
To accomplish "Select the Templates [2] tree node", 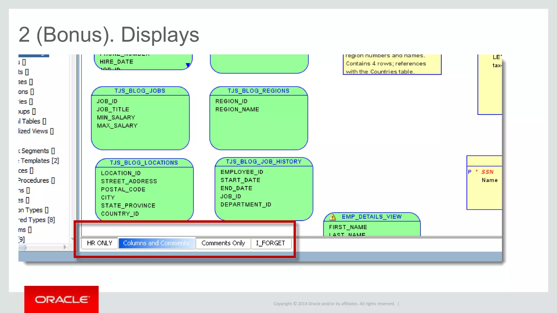I will click(x=39, y=161).
